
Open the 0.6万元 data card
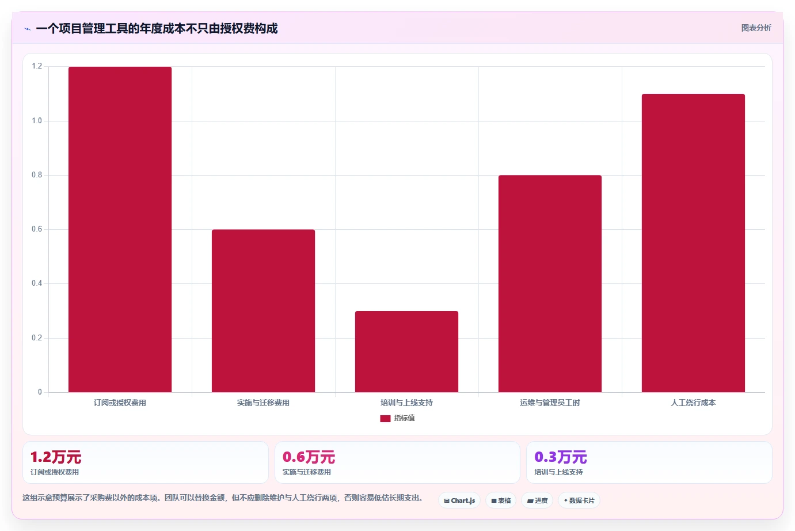397,462
